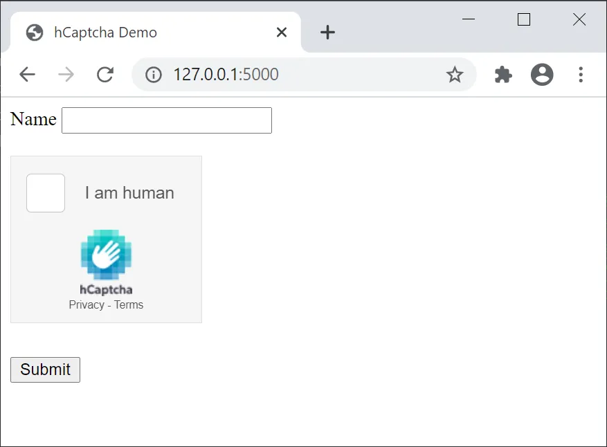This screenshot has width=607, height=447.
Task: Open a new browser tab with the plus button
Action: point(327,32)
